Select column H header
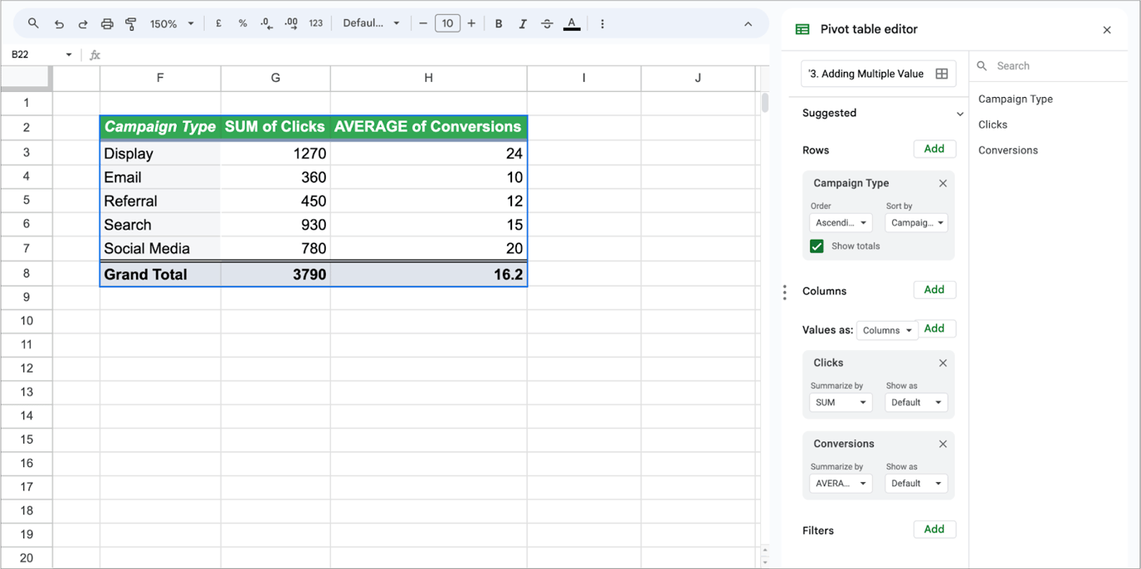Screen dimensions: 1141x569 tap(429, 78)
